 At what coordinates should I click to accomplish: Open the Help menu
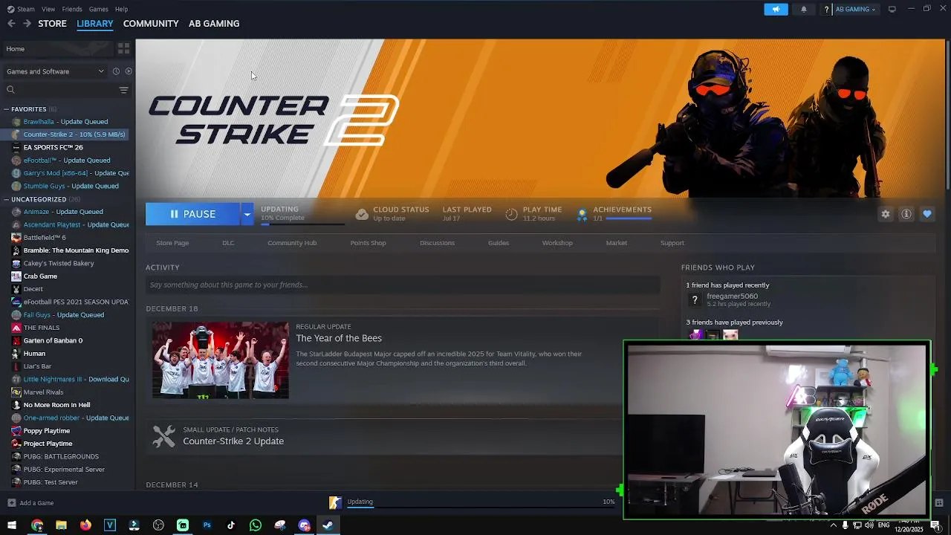121,9
